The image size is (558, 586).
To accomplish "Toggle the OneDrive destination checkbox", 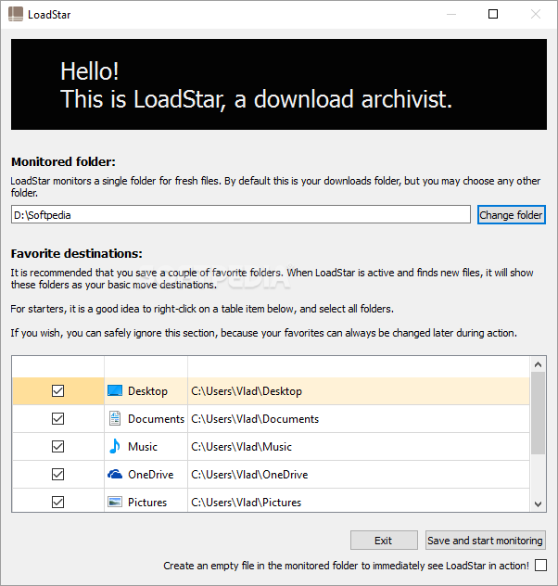I will (x=57, y=474).
